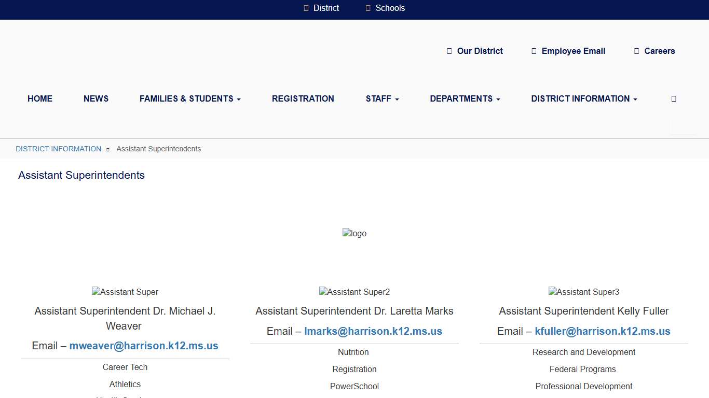Image resolution: width=709 pixels, height=398 pixels.
Task: Click the Assistant Super3 photo placeholder
Action: [584, 292]
